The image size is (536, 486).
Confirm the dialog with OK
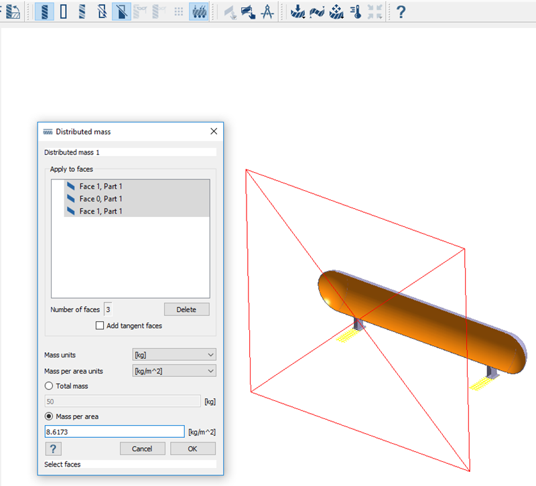(192, 449)
